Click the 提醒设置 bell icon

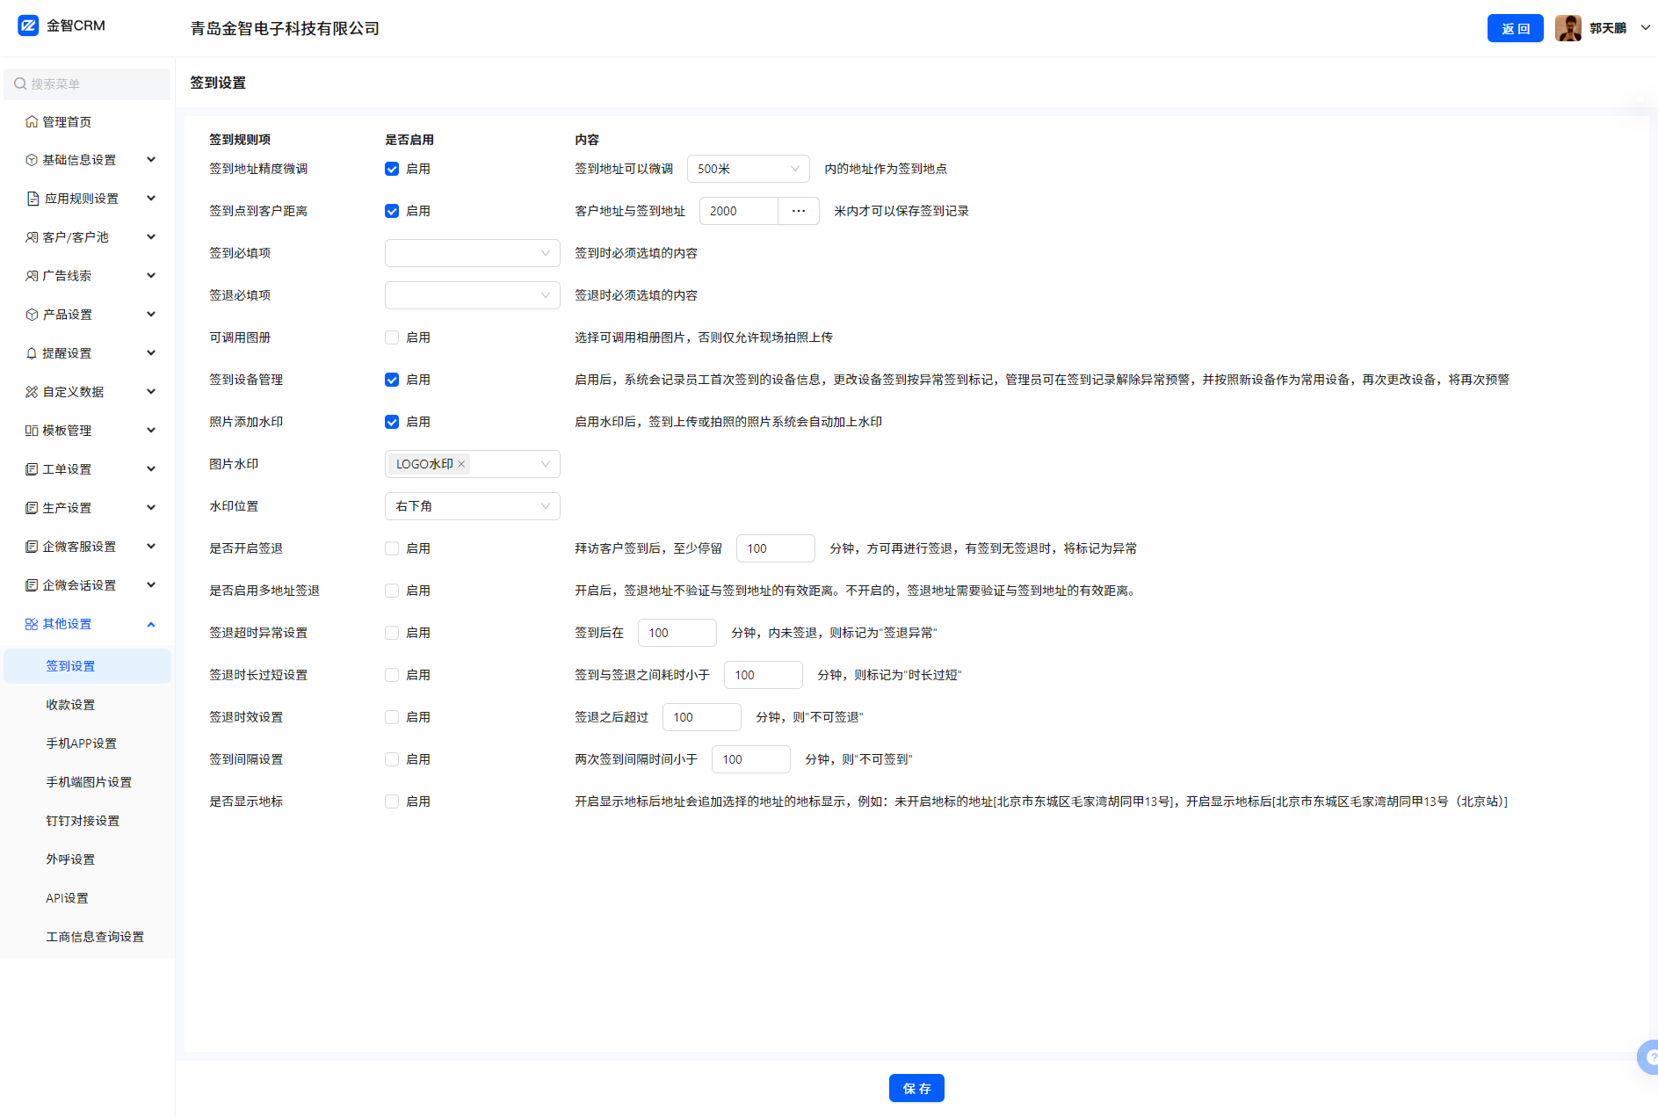pyautogui.click(x=32, y=353)
